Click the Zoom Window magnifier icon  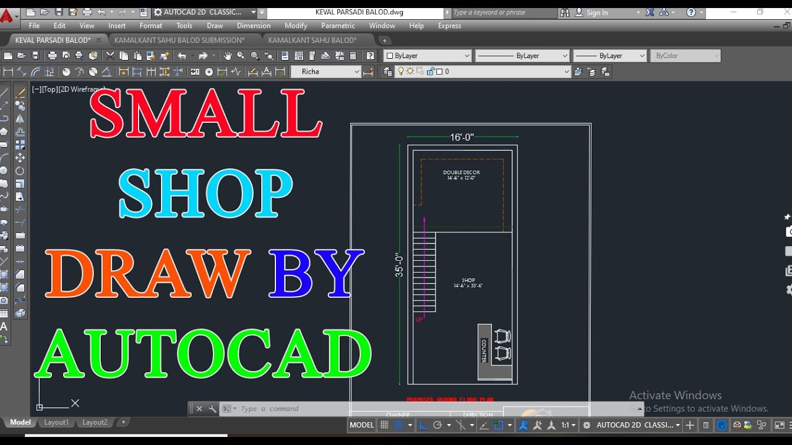[x=254, y=56]
